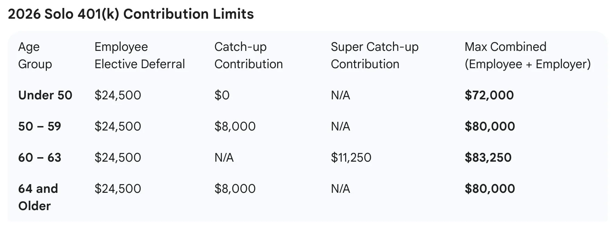The width and height of the screenshot is (616, 225).
Task: Click the 64 and Older row label
Action: [38, 197]
